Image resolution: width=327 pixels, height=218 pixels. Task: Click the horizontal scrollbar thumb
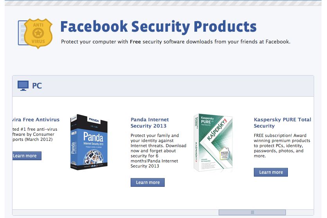(252, 212)
